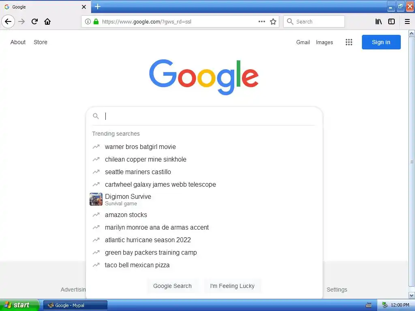The width and height of the screenshot is (415, 311).
Task: Click the magnifier icon in Google search box
Action: click(x=96, y=116)
